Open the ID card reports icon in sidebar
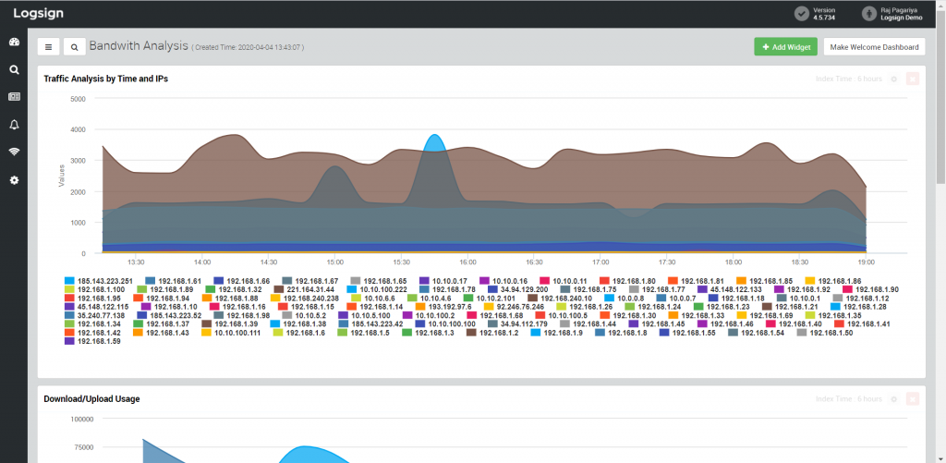Screen dimensions: 946x463 tap(15, 97)
